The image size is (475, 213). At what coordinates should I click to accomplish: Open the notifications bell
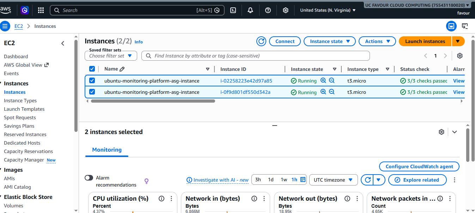tap(250, 10)
